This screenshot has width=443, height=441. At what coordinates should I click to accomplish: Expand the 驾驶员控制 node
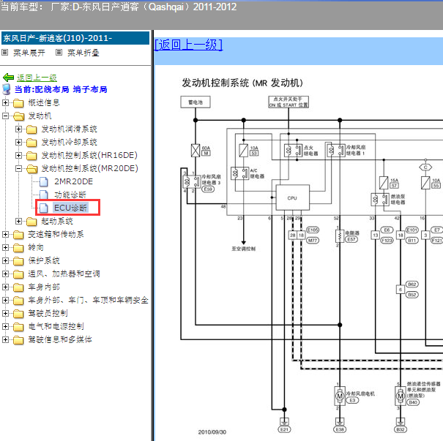(5, 313)
